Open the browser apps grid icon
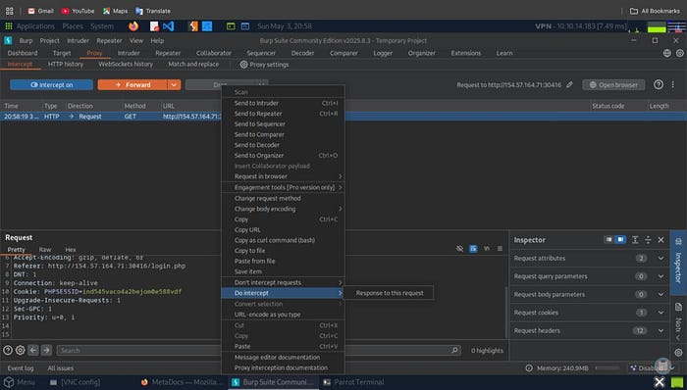 click(x=9, y=11)
